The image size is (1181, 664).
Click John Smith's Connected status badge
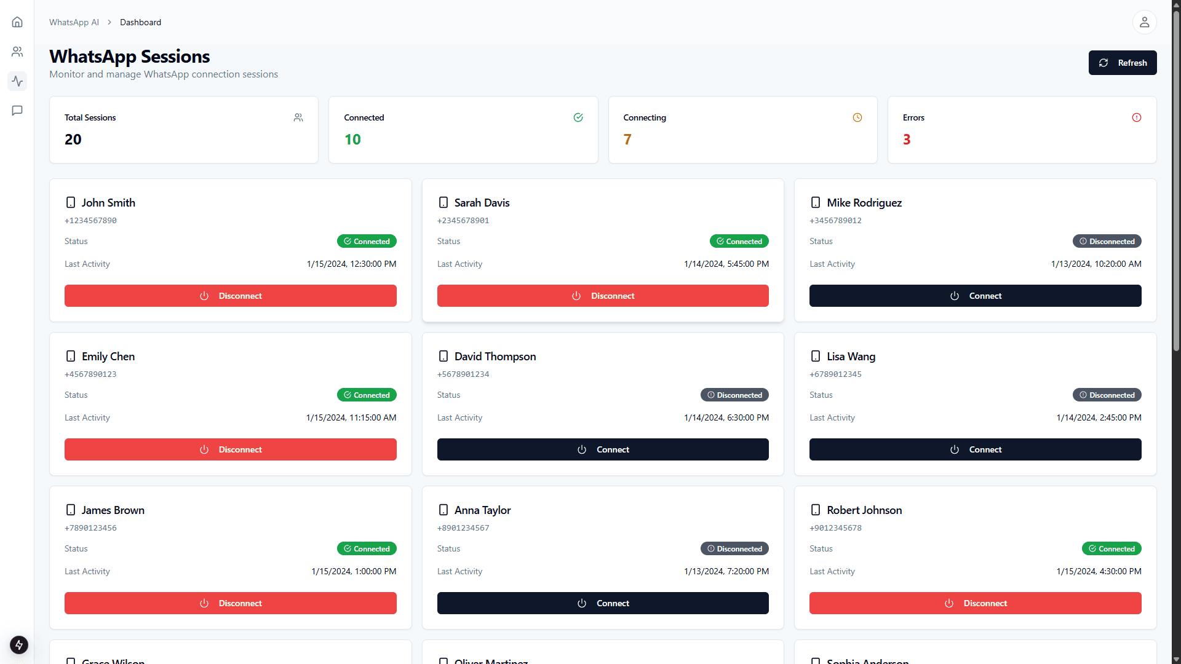coord(367,241)
